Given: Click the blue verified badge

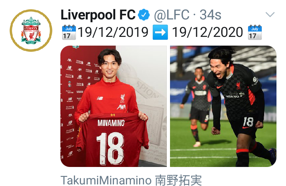Looking at the screenshot, I should [144, 15].
